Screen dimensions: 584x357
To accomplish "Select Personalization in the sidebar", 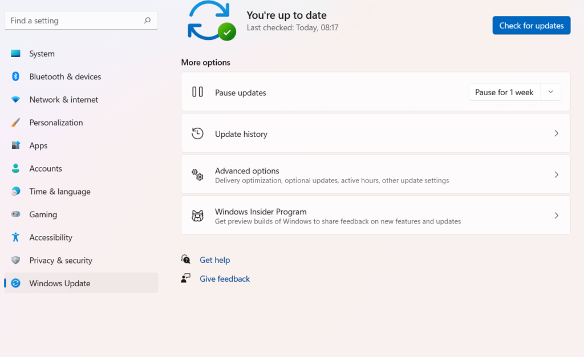I will click(x=81, y=123).
